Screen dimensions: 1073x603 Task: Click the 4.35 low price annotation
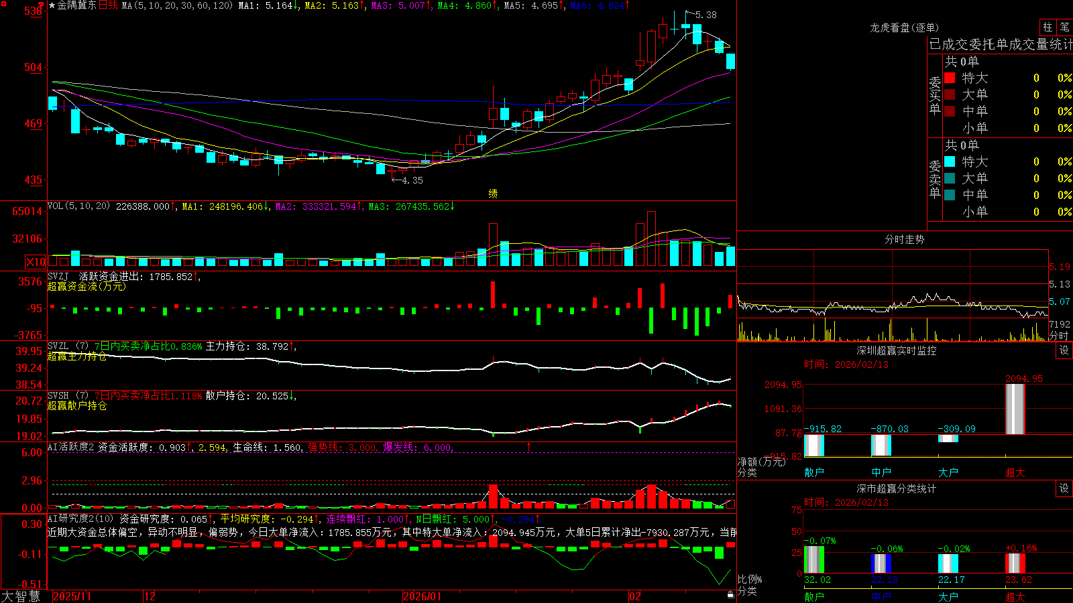412,180
